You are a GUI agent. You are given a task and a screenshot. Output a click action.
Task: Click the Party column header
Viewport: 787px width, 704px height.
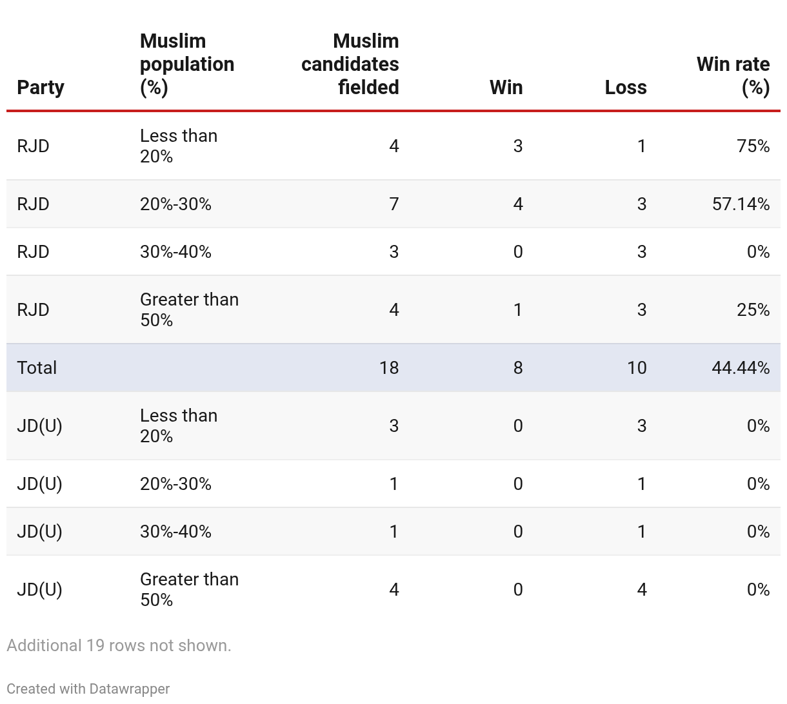pyautogui.click(x=41, y=87)
